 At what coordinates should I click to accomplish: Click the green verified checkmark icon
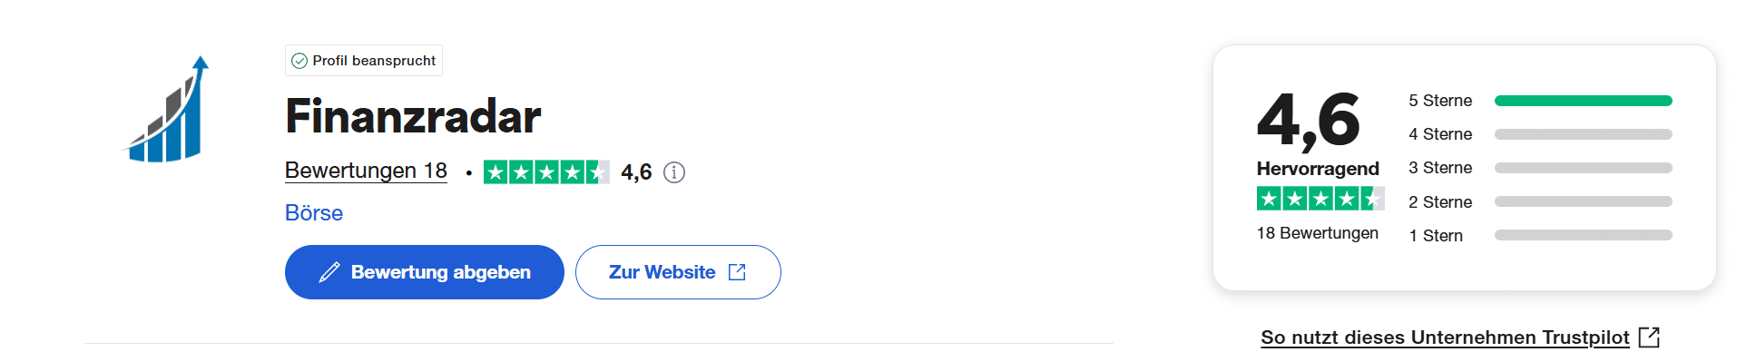click(x=299, y=61)
